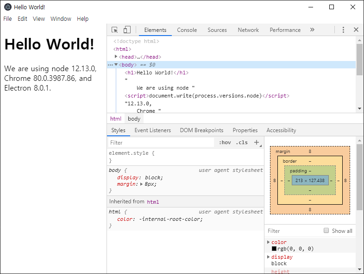The height and width of the screenshot is (274, 364).
Task: Click the black rgb(0, 0, 0) color swatch
Action: pyautogui.click(x=274, y=249)
